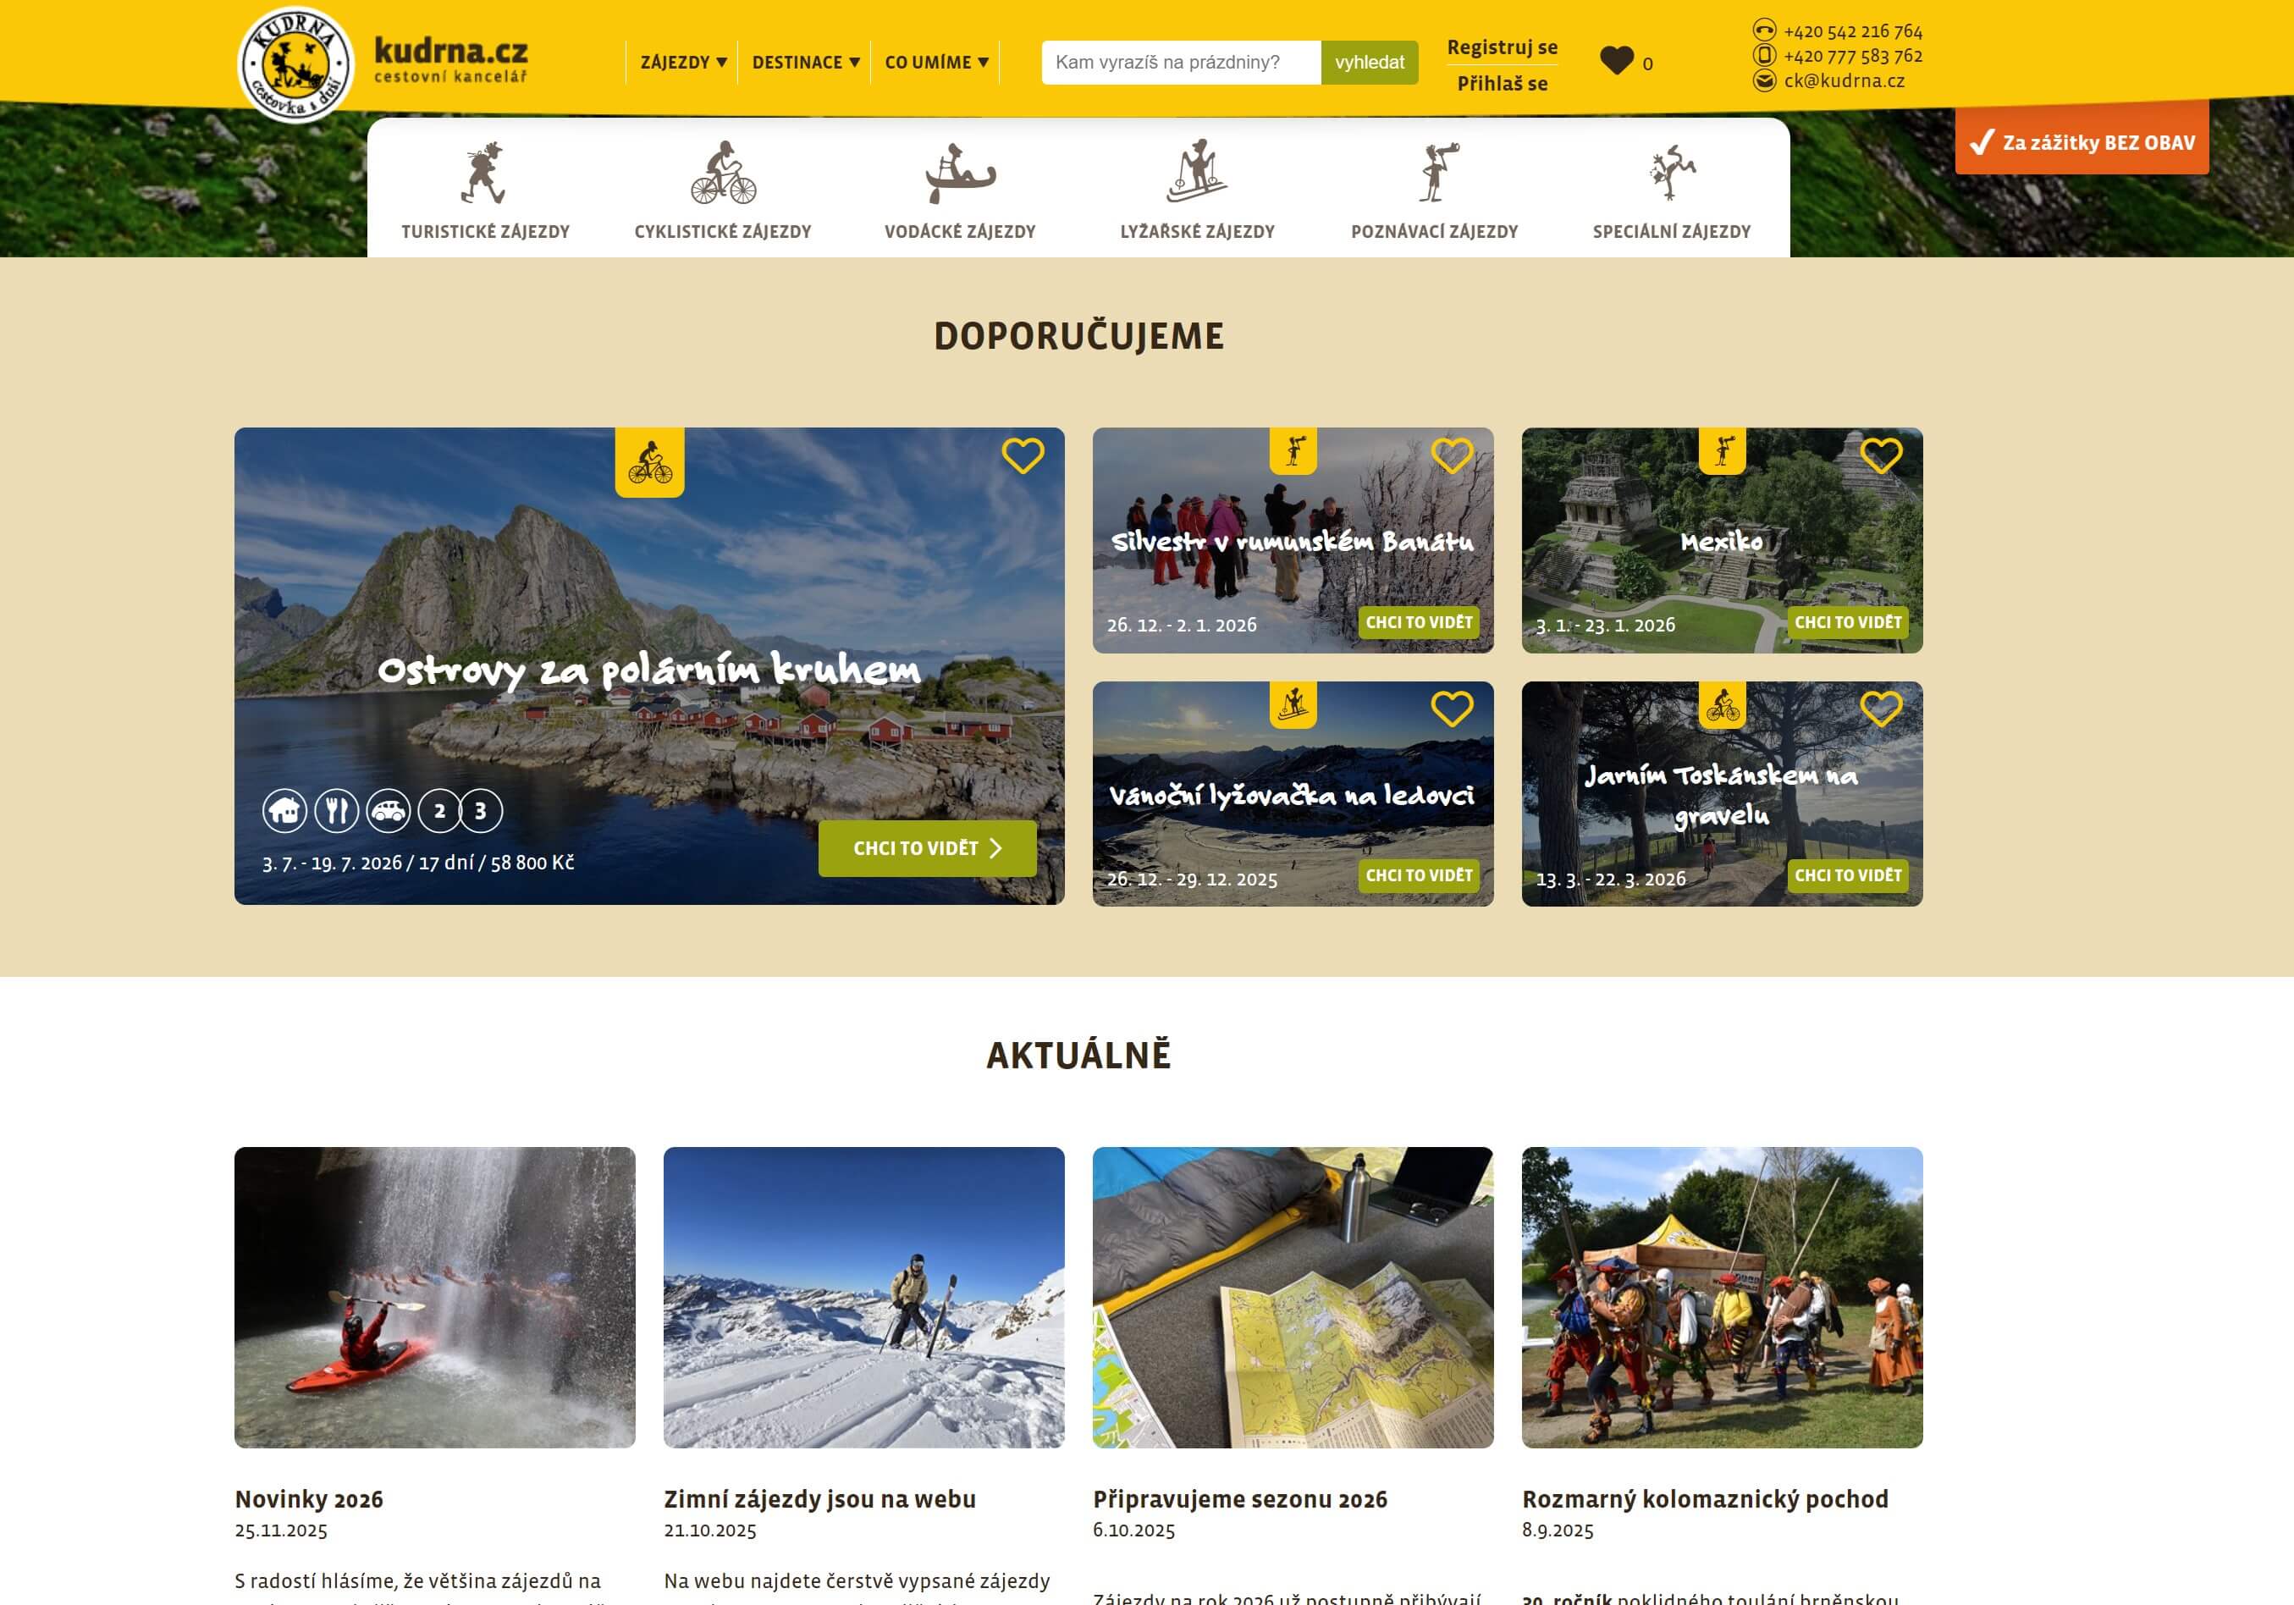
Task: Open the Novinky 2026 kayak thumbnail
Action: [434, 1296]
